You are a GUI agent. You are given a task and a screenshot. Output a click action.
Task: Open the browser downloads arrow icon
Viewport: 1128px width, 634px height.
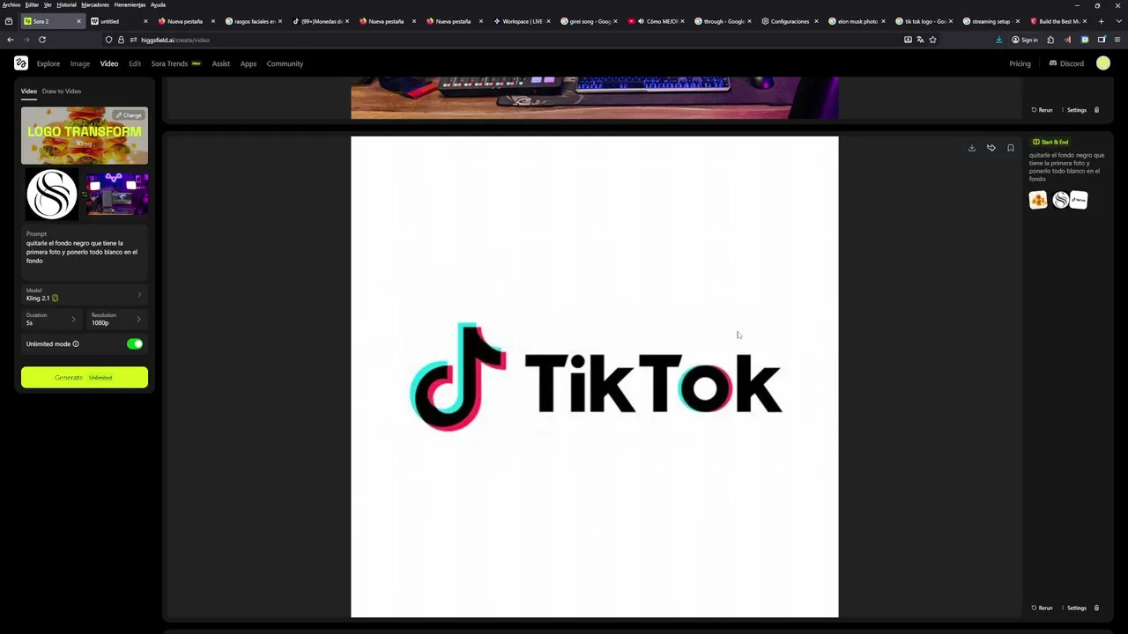click(x=998, y=40)
